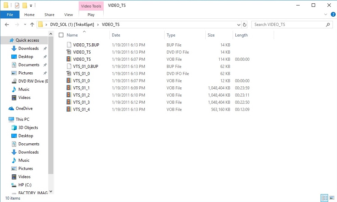Open HP (C:) drive in sidebar
337x202 pixels.
(x=25, y=185)
